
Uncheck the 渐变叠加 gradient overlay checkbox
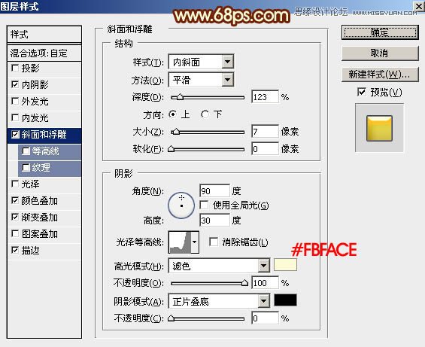click(x=15, y=218)
